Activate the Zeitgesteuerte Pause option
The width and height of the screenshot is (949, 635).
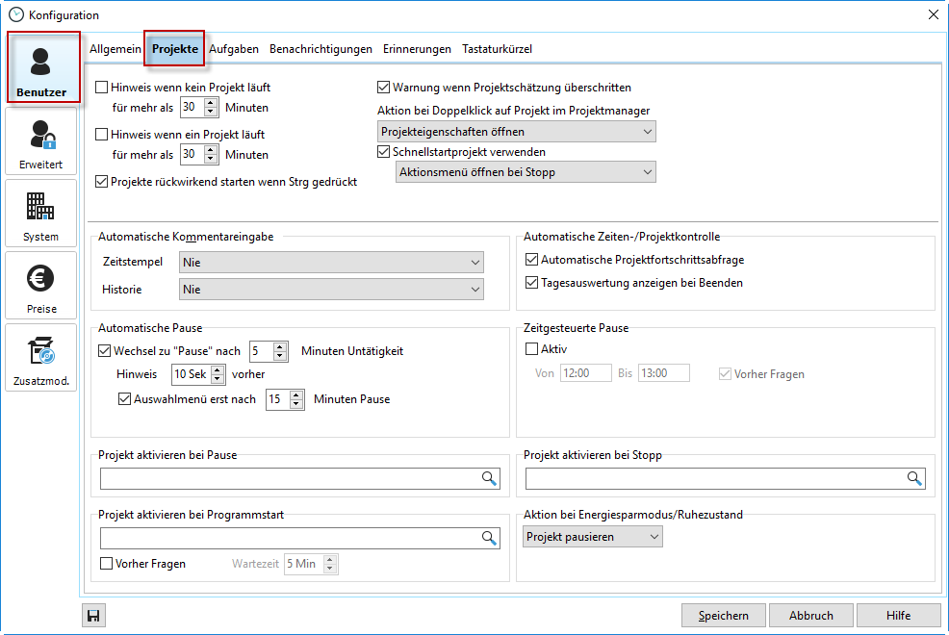532,348
